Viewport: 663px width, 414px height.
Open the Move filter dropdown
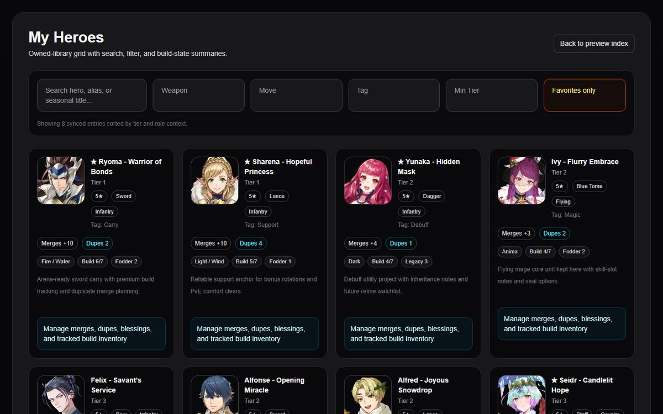tap(296, 95)
